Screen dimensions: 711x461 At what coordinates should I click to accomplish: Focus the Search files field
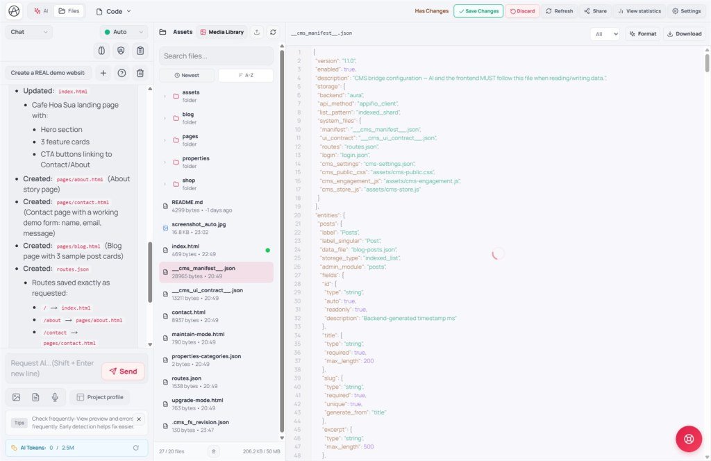[x=217, y=56]
